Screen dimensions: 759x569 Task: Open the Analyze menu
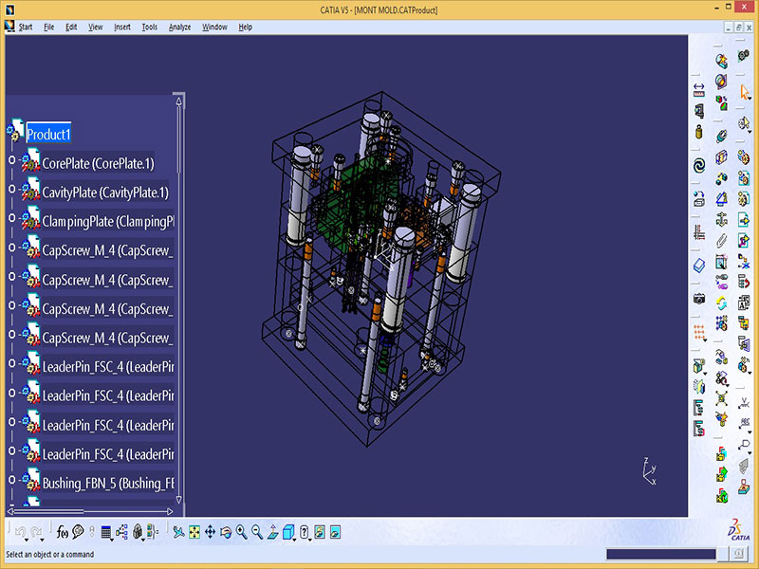click(179, 27)
